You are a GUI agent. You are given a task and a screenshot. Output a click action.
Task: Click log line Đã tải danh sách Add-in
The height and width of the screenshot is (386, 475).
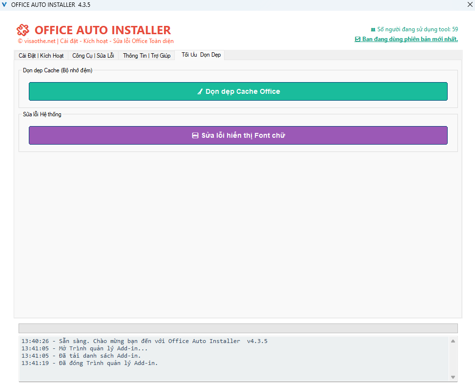point(81,356)
